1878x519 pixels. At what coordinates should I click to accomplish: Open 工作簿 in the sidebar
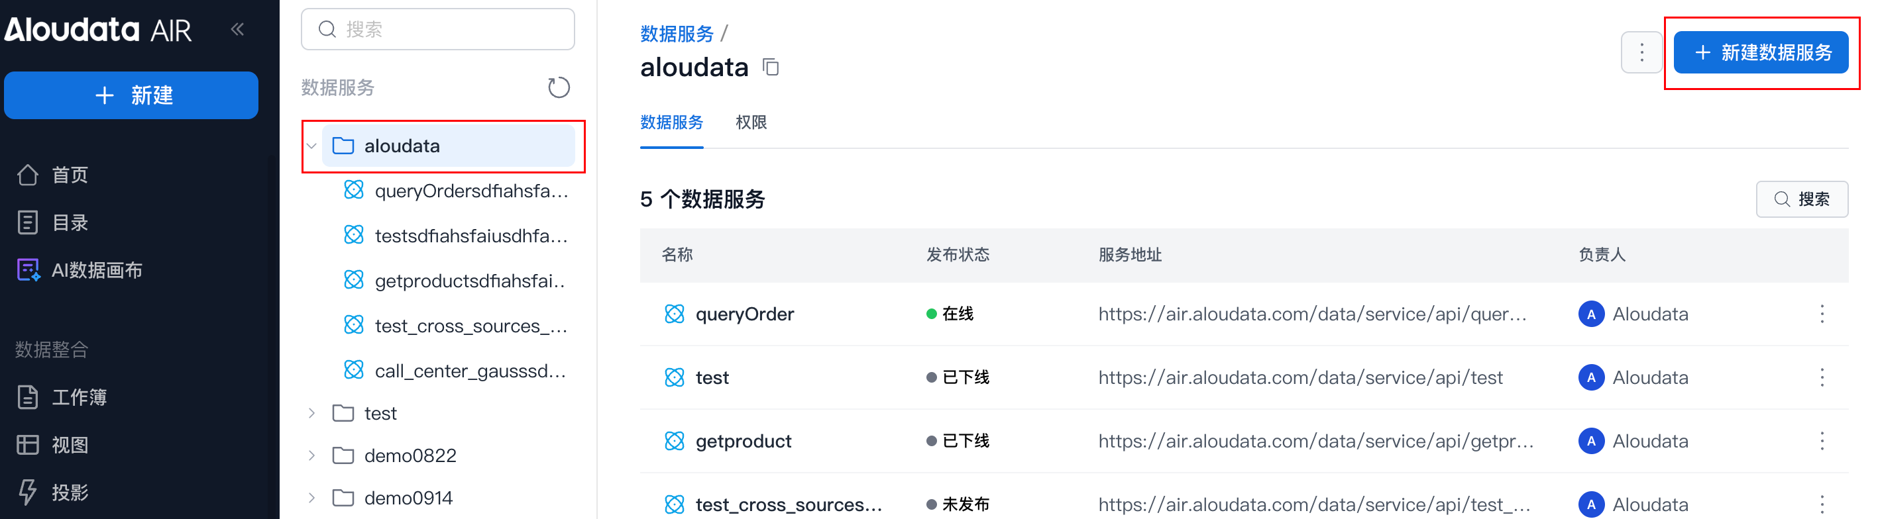(79, 397)
